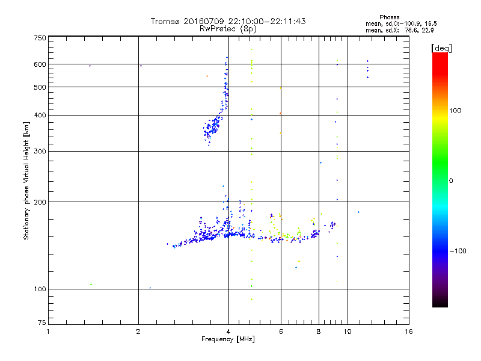Click the '500' height axis tick label
Screen dimensions: 481x361
point(40,87)
